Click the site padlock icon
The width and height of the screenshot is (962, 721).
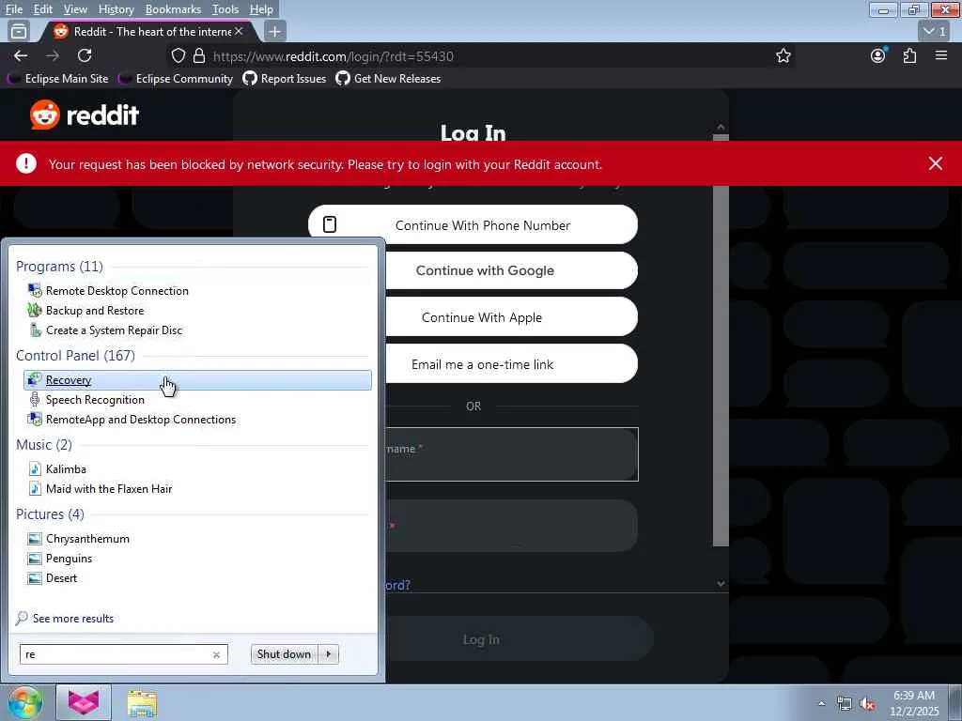click(x=199, y=55)
